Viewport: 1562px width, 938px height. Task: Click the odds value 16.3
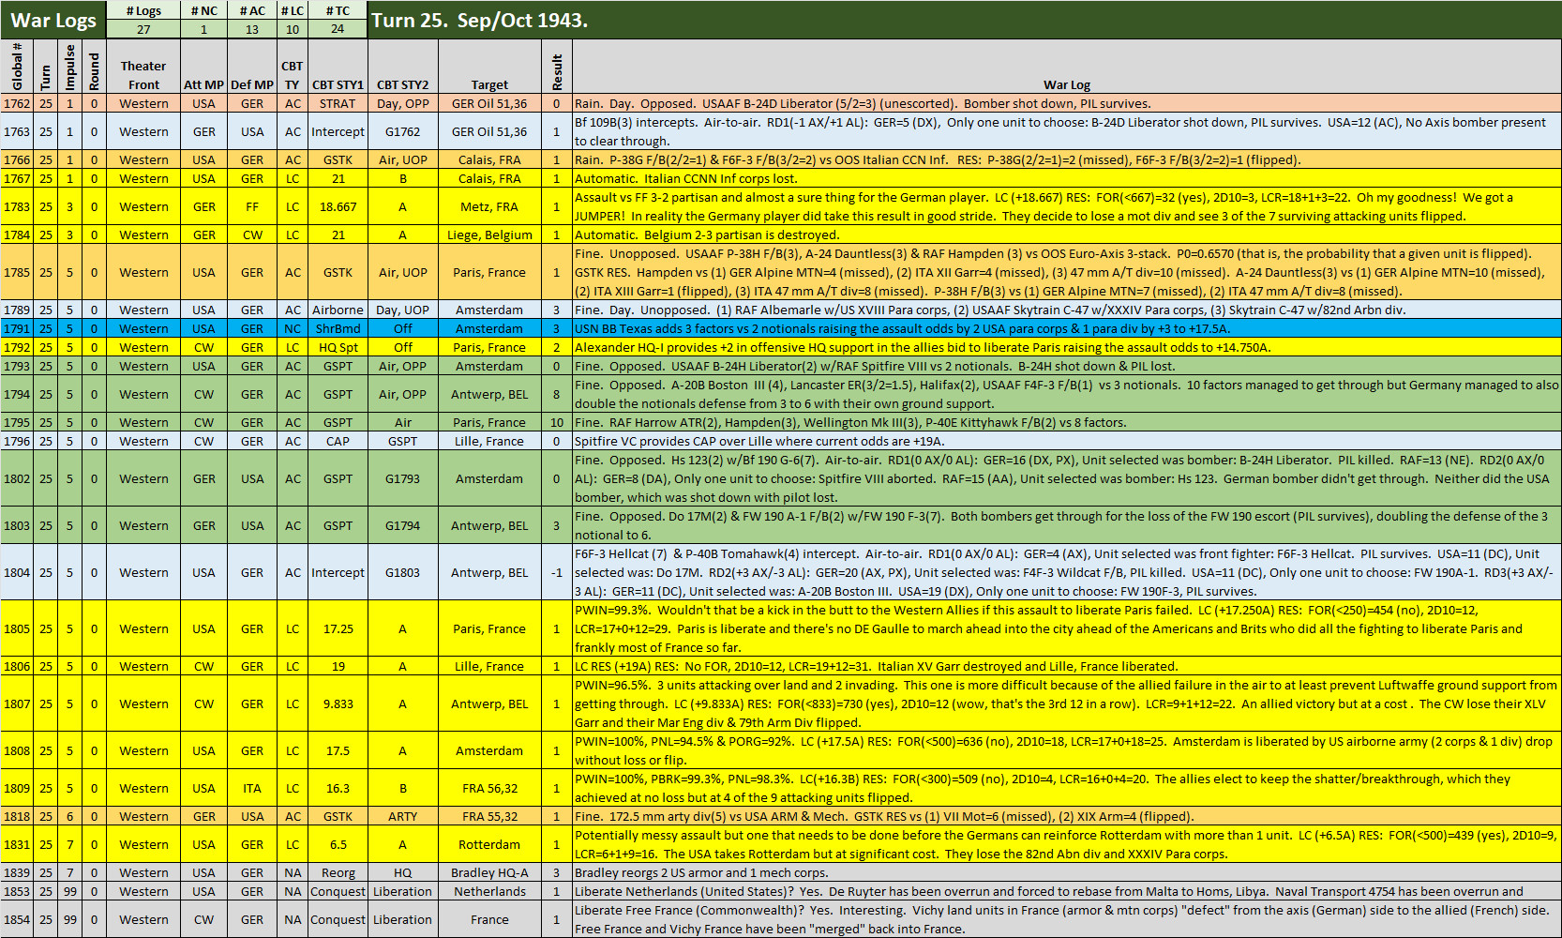338,788
